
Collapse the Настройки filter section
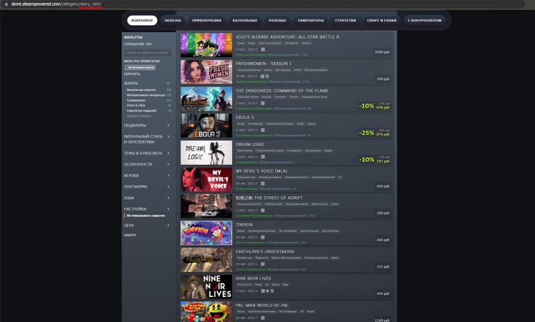point(147,209)
